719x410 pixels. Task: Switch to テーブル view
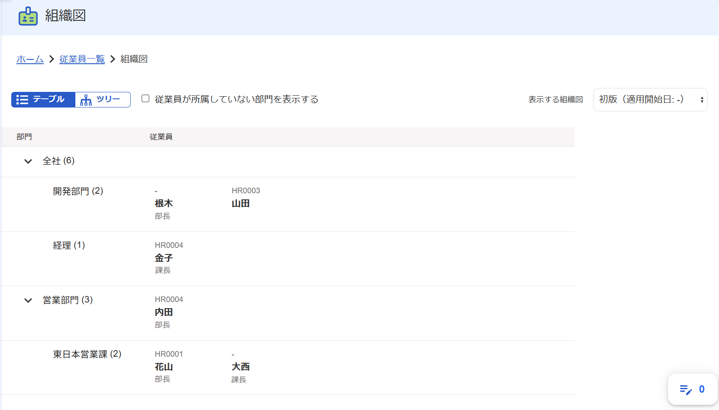(x=43, y=100)
